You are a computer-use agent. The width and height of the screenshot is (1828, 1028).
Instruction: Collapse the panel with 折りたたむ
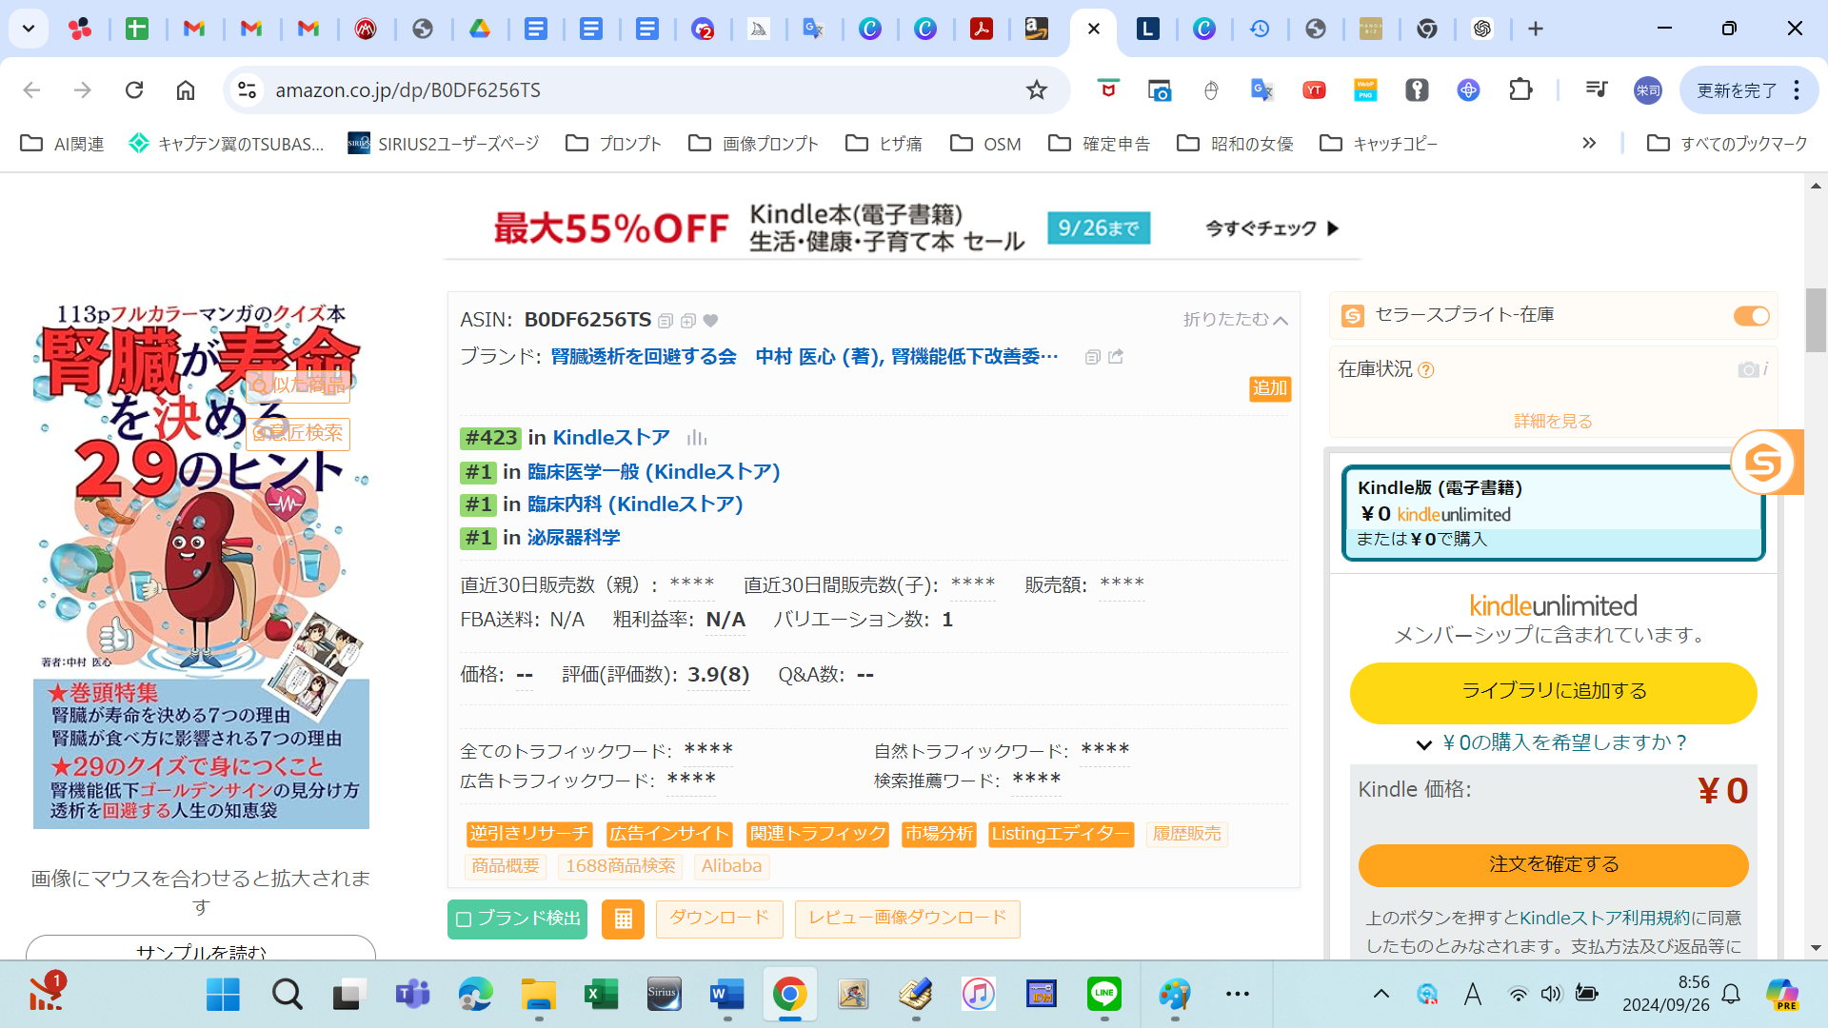(1235, 320)
